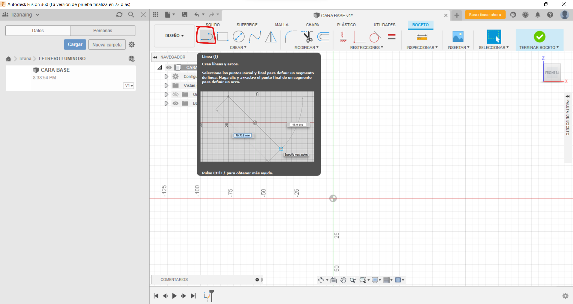Undo the last action

click(x=197, y=15)
